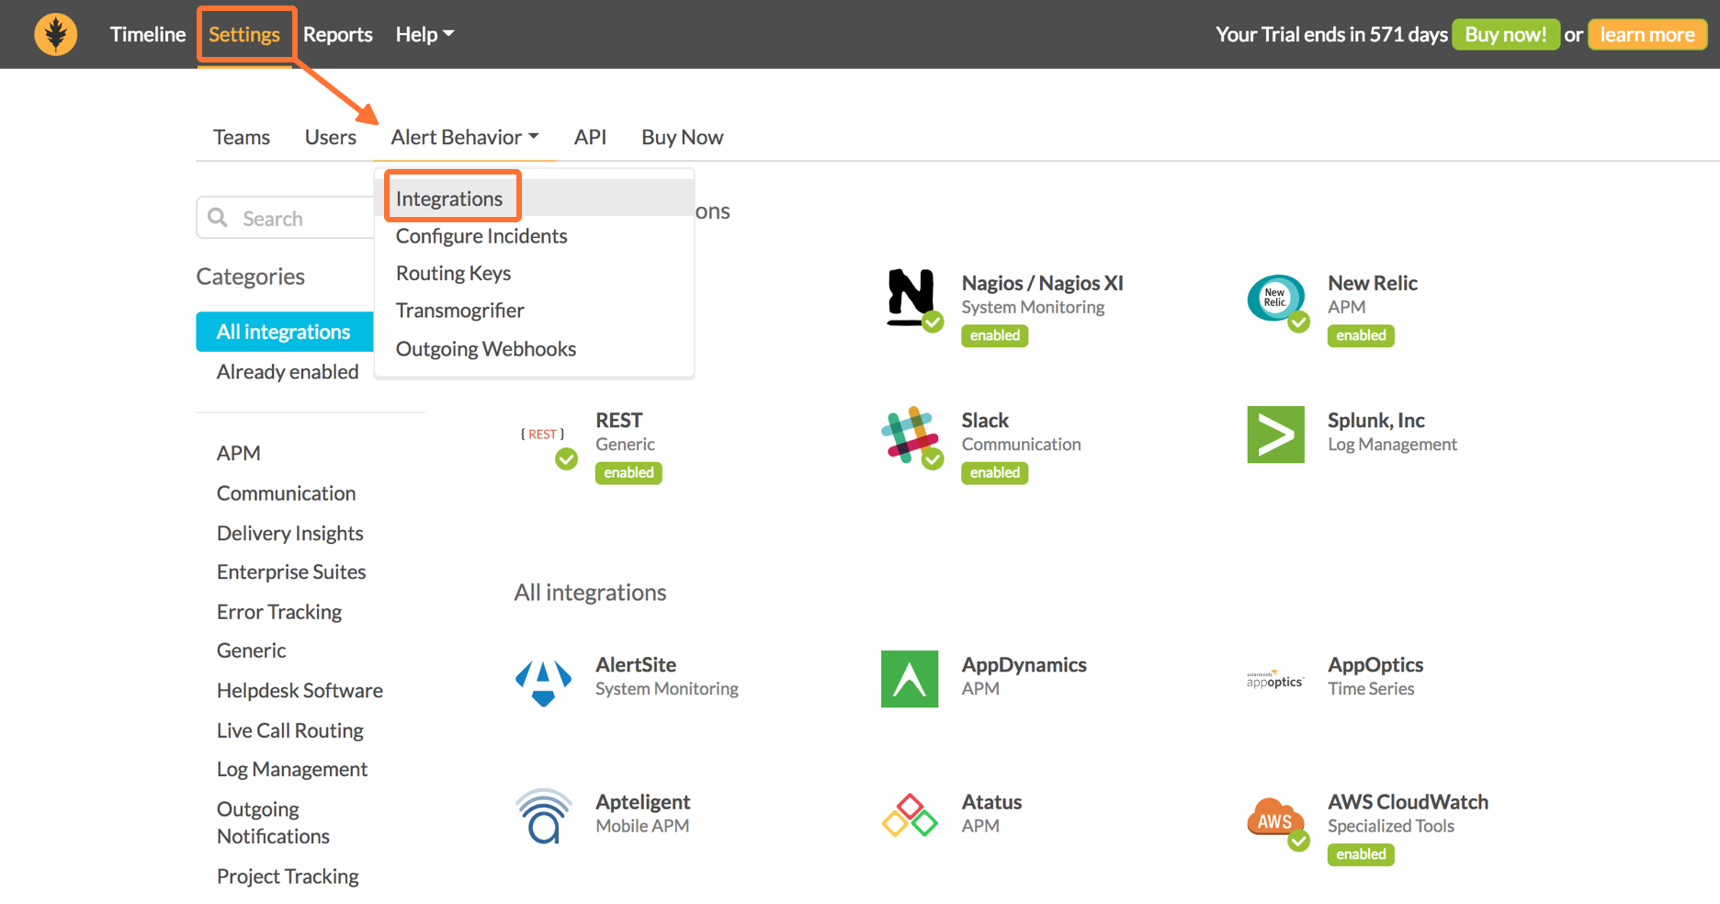
Task: Select Outgoing Webhooks menu entry
Action: point(486,349)
